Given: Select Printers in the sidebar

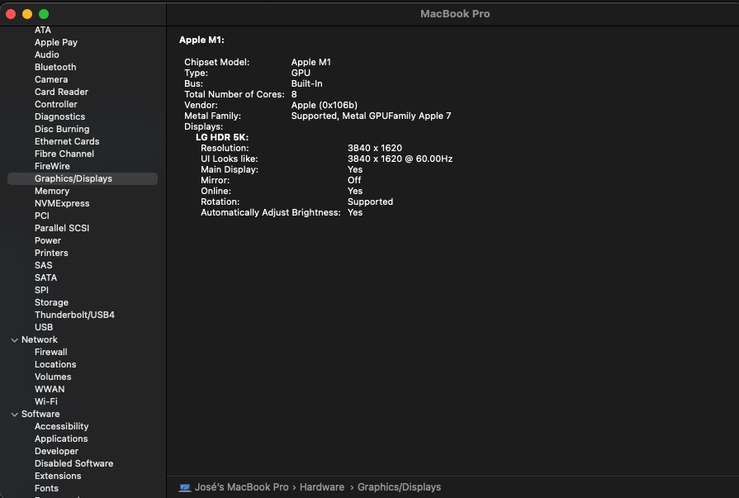Looking at the screenshot, I should click(x=51, y=253).
